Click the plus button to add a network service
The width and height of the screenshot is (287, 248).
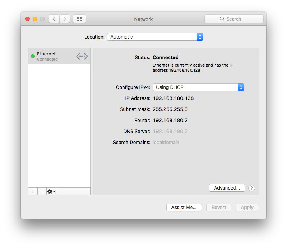[x=33, y=191]
